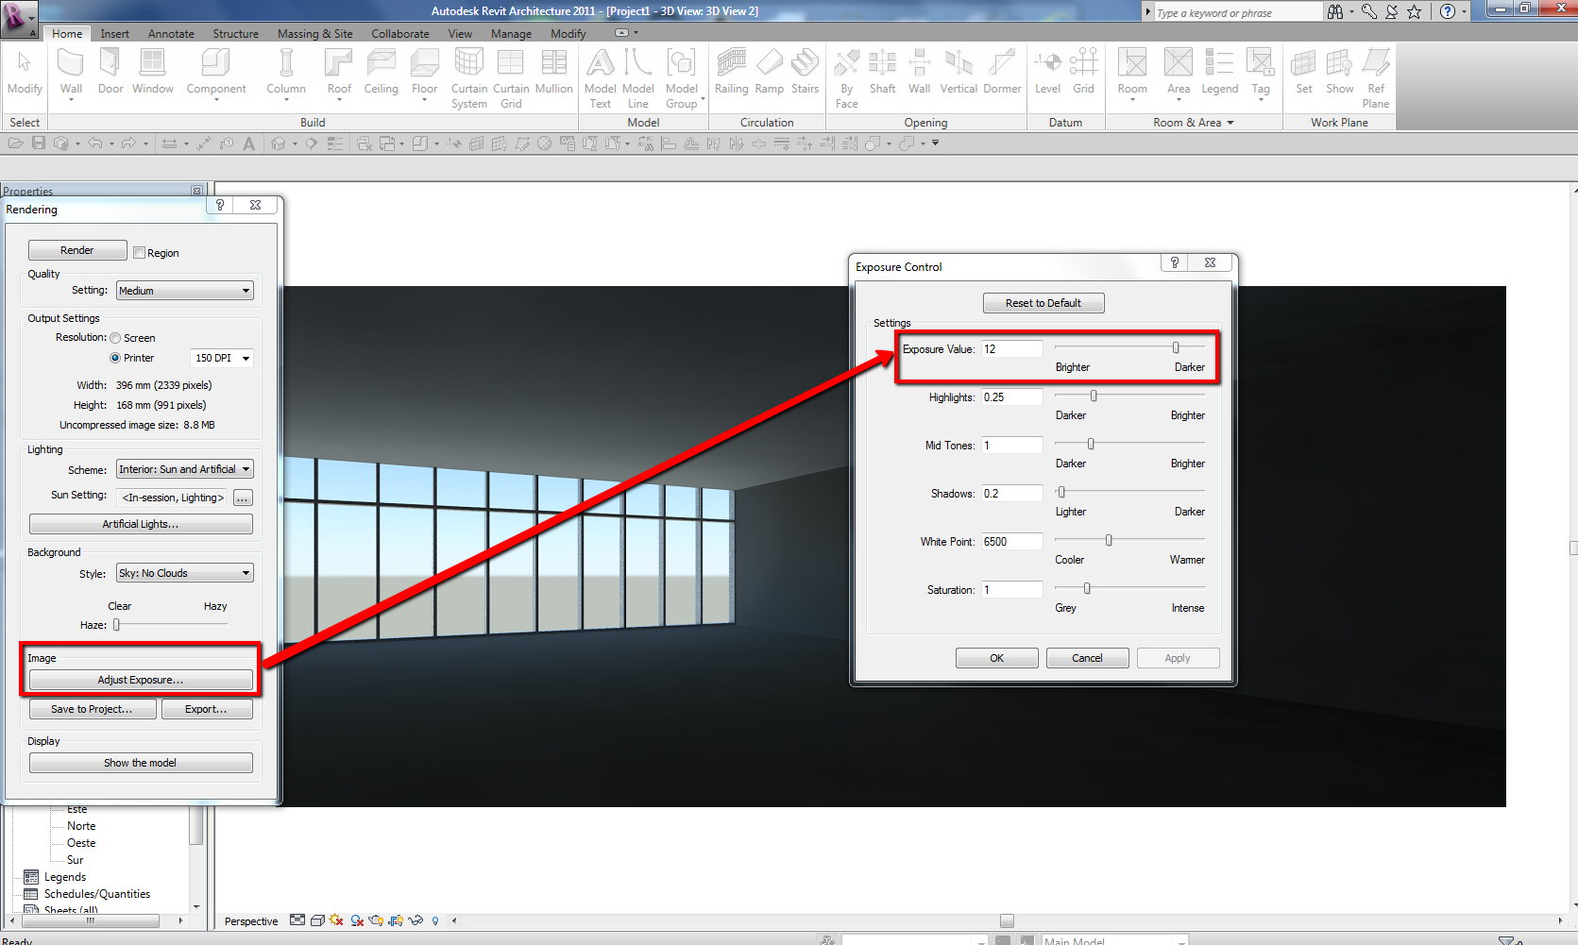Click the Export button in Rendering
Screen dimensions: 1578x945
pos(207,709)
